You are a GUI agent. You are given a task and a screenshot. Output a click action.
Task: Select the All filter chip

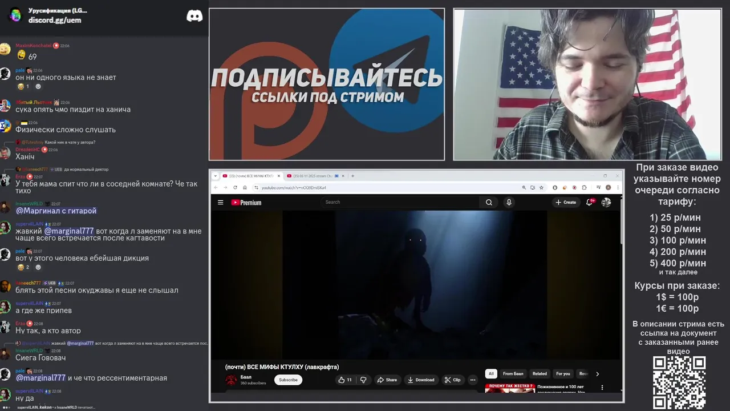pos(490,374)
